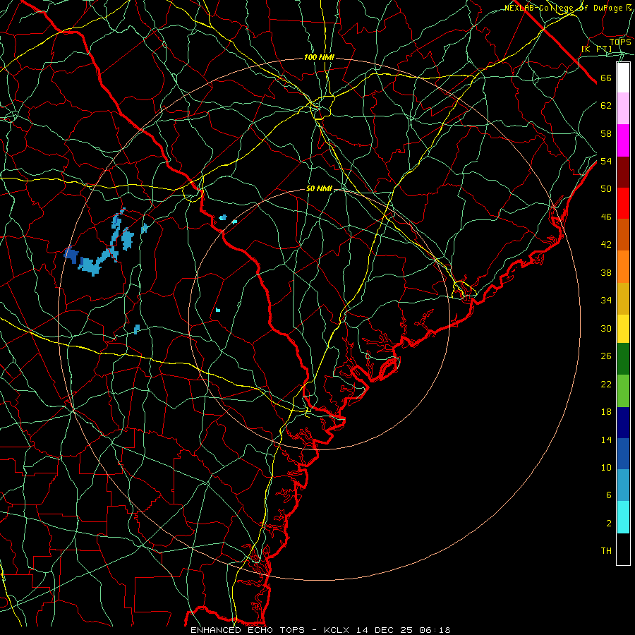Click the white color swatch above 66
The height and width of the screenshot is (635, 635).
pos(623,78)
